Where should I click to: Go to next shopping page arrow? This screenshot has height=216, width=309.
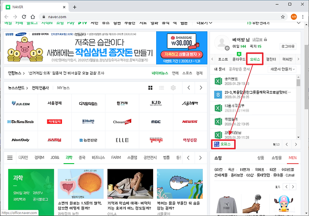point(293,187)
